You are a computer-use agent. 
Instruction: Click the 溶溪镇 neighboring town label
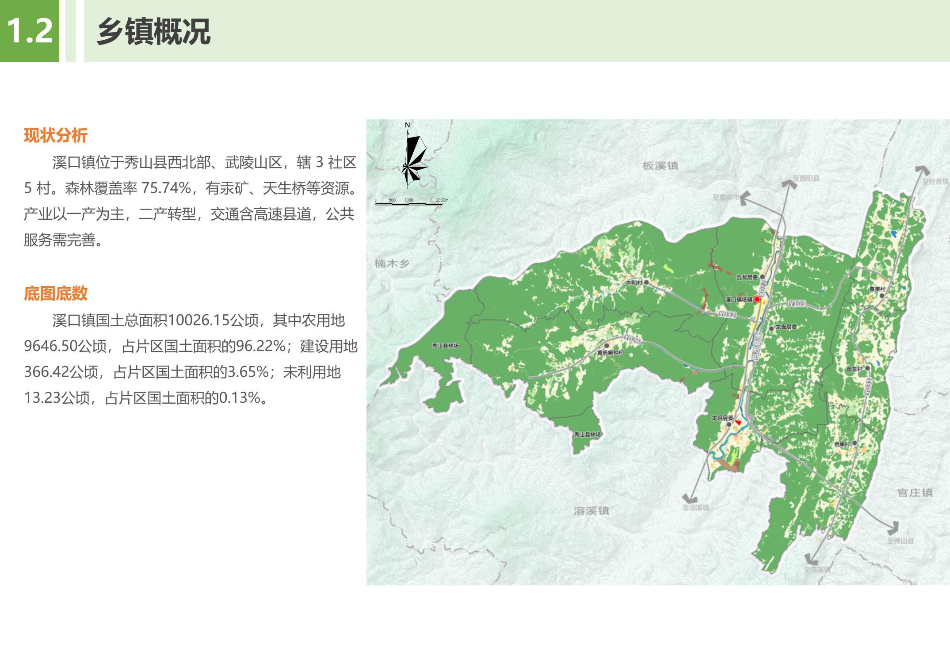591,511
